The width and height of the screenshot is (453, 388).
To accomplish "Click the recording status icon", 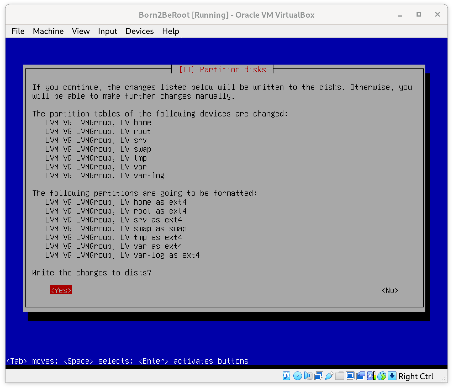I will tap(360, 376).
